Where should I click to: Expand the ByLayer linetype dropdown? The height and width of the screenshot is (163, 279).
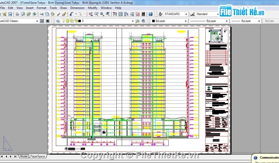tap(209, 21)
